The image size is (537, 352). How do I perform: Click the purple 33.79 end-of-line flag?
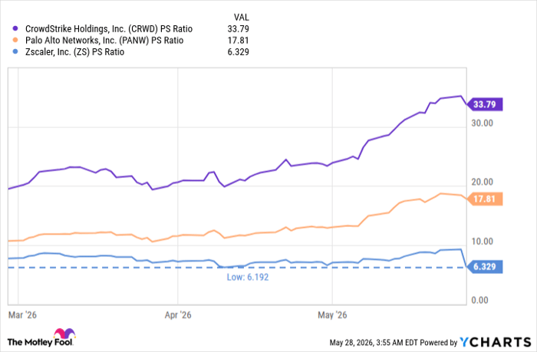pos(485,104)
